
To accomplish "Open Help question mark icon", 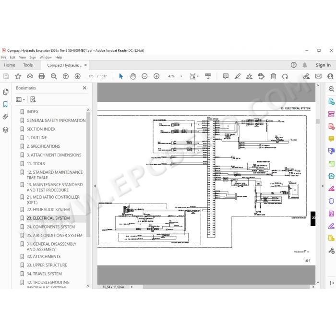I will [x=294, y=65].
